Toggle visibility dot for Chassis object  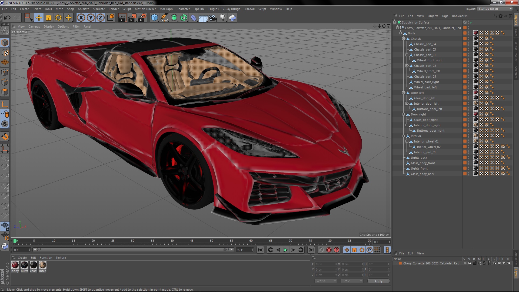pyautogui.click(x=469, y=38)
